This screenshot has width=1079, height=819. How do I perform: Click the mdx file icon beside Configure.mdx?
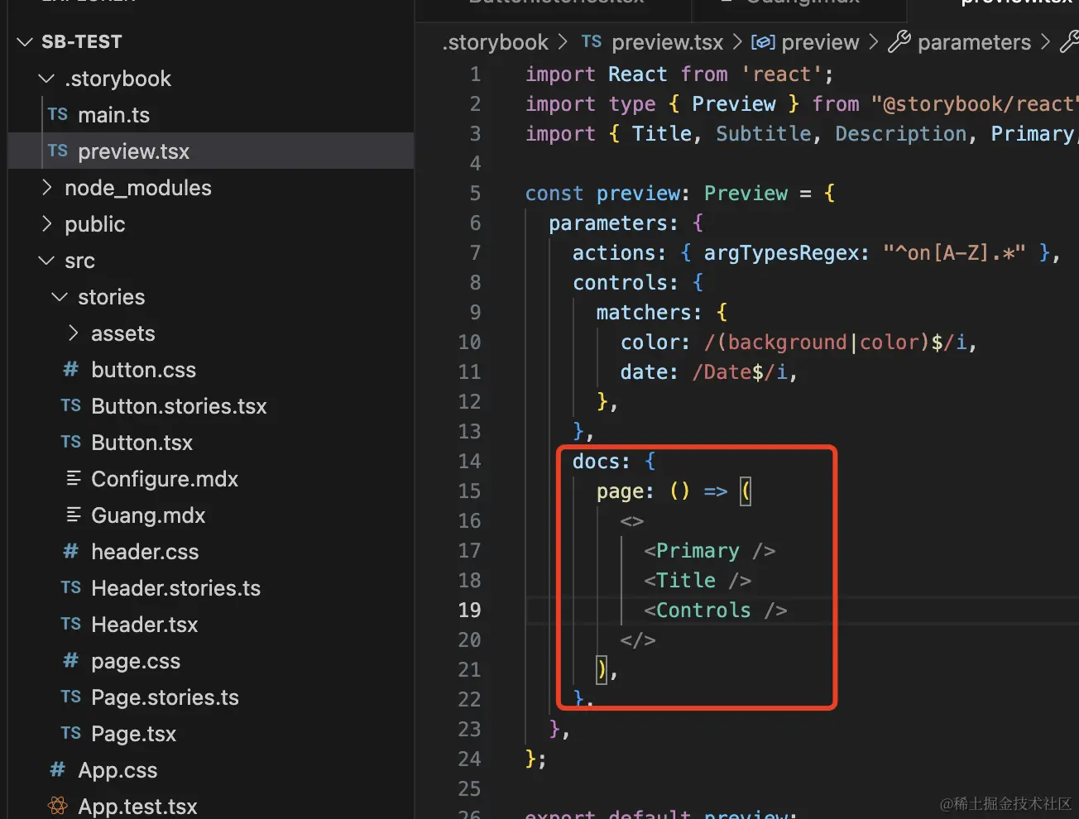(73, 479)
